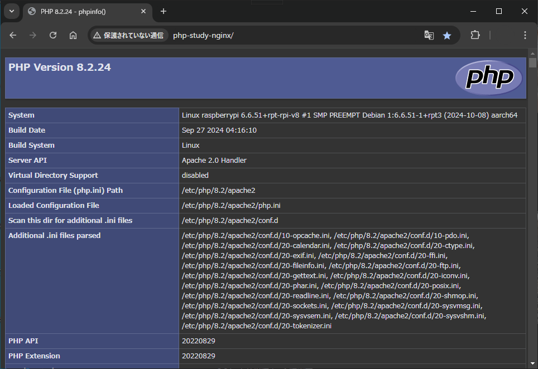Toggle the bookmark star for this page
The width and height of the screenshot is (538, 369).
pyautogui.click(x=447, y=35)
